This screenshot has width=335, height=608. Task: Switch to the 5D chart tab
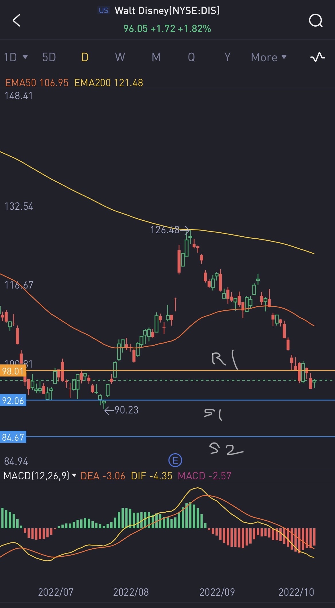(49, 57)
